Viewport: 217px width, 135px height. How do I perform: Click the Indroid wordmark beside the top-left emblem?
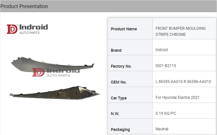coord(33,27)
